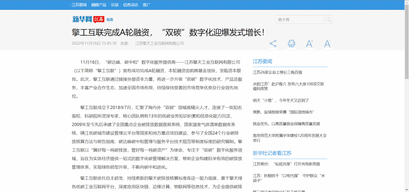Open 江苏常州 "私桩共享" 打开充电新思路 link
The image size is (409, 192).
286,164
